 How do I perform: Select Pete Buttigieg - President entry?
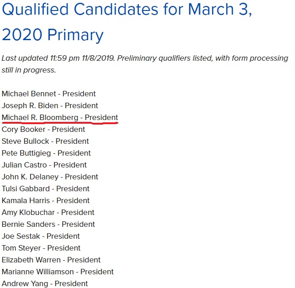pos(46,153)
